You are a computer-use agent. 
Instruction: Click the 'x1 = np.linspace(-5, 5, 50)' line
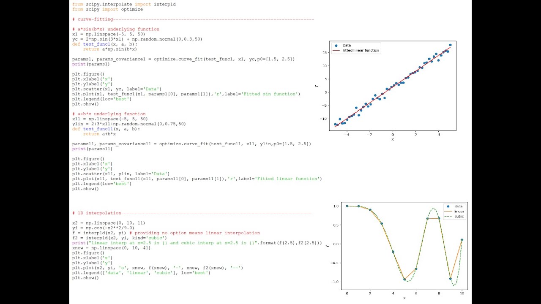(x=109, y=34)
